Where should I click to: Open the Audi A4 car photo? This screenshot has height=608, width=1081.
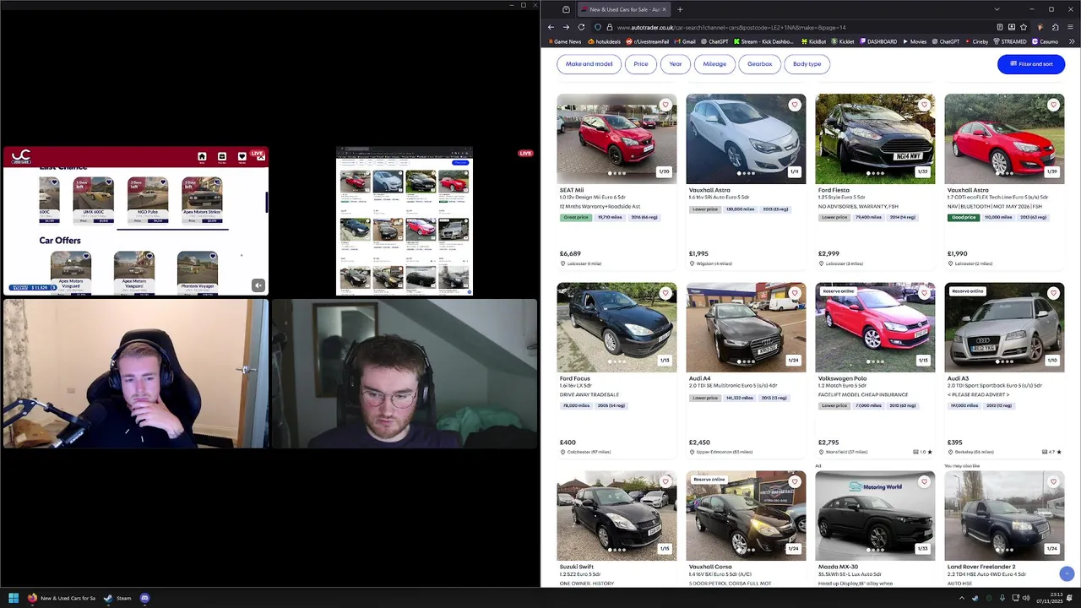click(746, 327)
